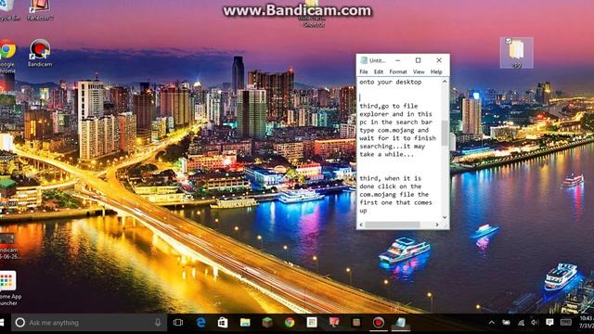Select the Bandicam video file on the desktop
Viewport: 594px width, 334px height.
(8, 246)
